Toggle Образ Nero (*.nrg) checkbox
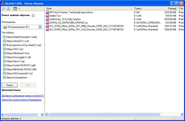The width and height of the screenshot is (185, 121). point(4,61)
